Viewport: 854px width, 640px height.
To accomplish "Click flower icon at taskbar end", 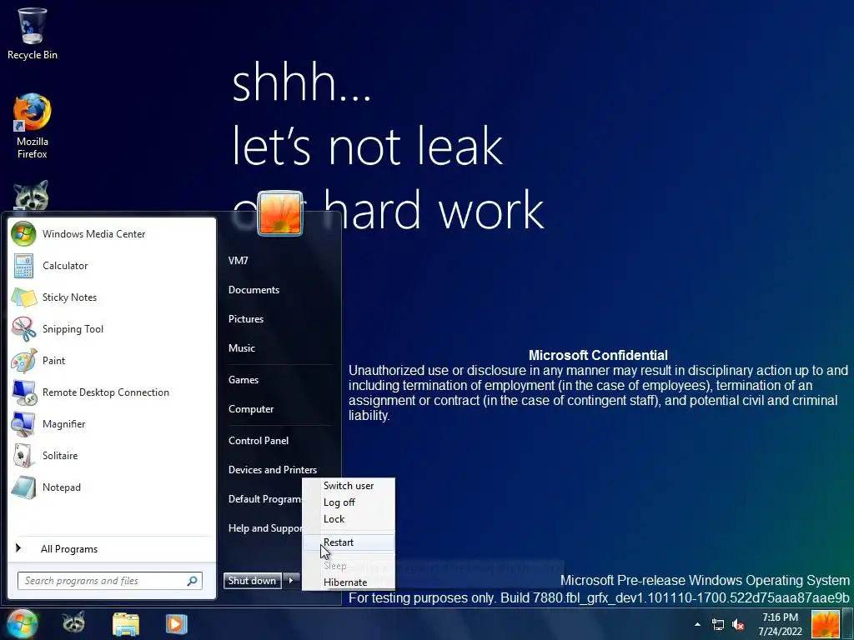I will click(825, 624).
